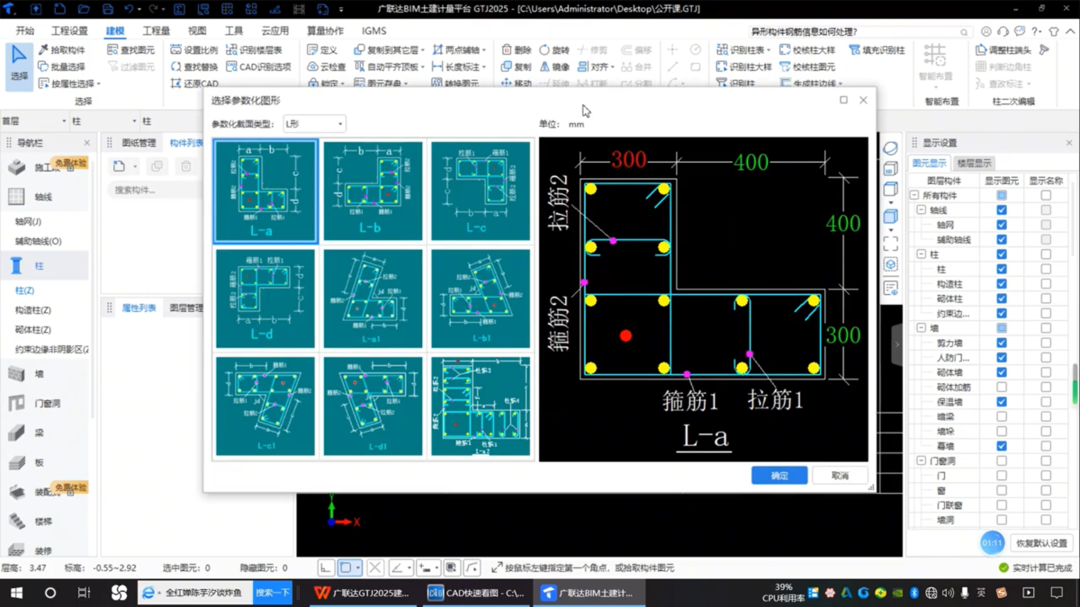Collapse the 门窗洞 tree node in 显示设置
Screen dimensions: 1080x607
tap(922, 461)
